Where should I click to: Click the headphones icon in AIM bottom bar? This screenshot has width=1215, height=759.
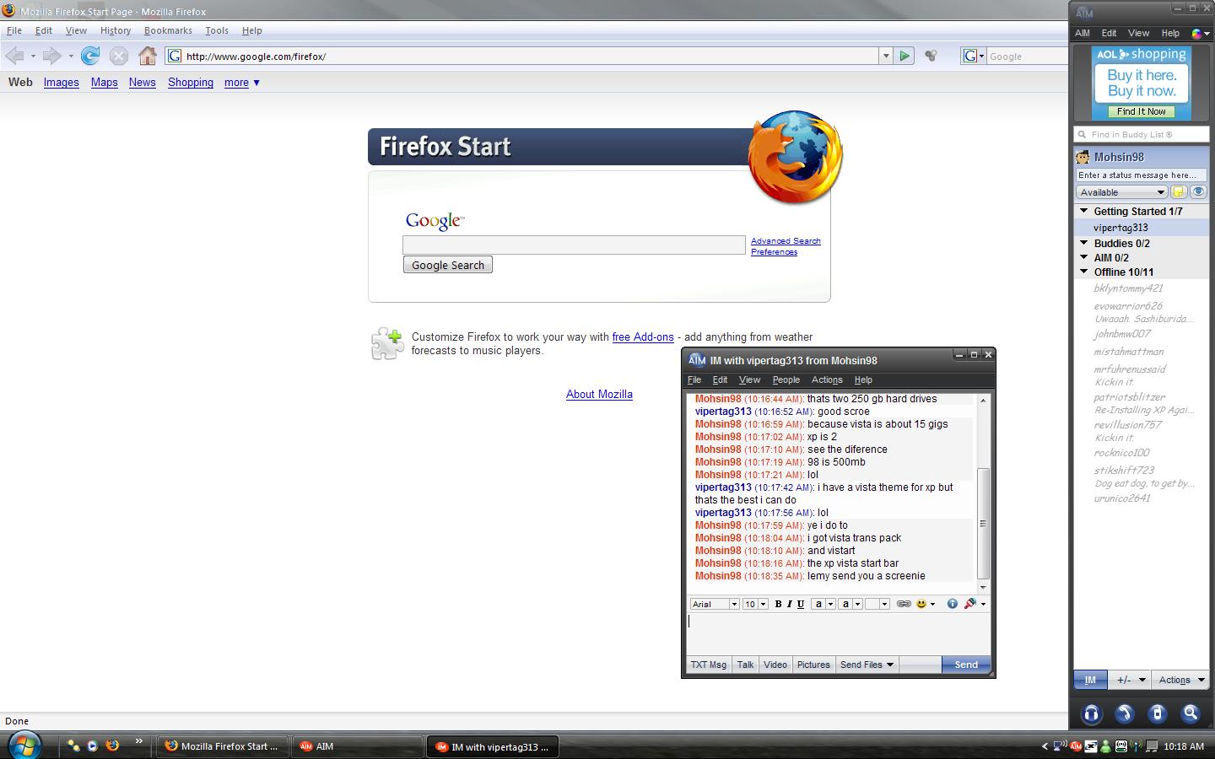click(1091, 713)
